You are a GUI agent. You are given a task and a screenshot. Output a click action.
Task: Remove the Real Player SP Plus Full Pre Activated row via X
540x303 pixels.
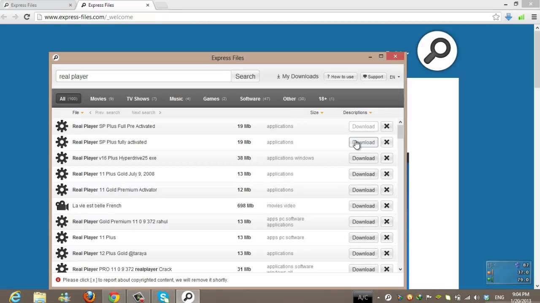(386, 126)
